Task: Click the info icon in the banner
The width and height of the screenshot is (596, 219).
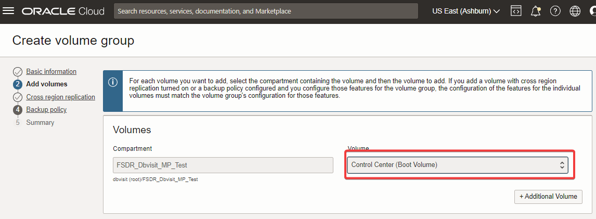Action: coord(113,83)
